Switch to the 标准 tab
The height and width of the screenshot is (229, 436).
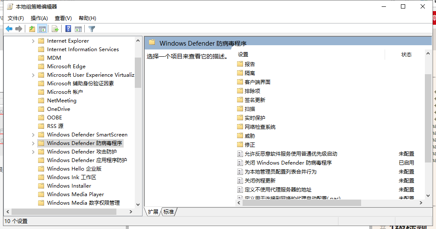pos(169,212)
